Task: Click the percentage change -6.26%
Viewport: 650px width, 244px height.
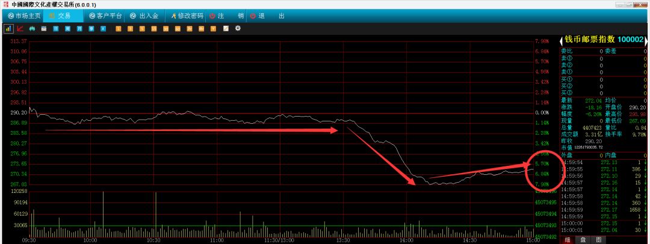Action: [x=593, y=114]
